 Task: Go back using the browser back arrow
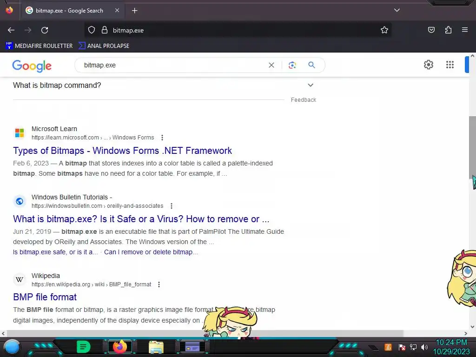coord(11,30)
